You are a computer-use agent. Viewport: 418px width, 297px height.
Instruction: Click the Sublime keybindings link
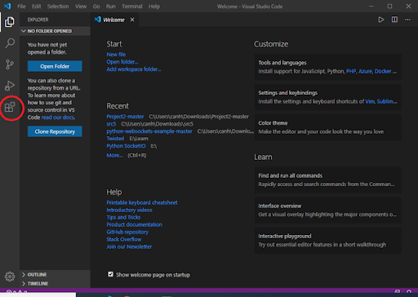(387, 101)
